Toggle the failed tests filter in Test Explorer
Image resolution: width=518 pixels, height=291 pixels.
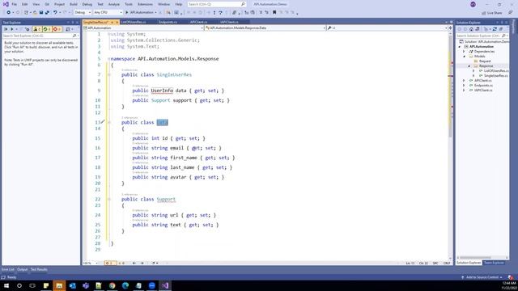coord(57,29)
